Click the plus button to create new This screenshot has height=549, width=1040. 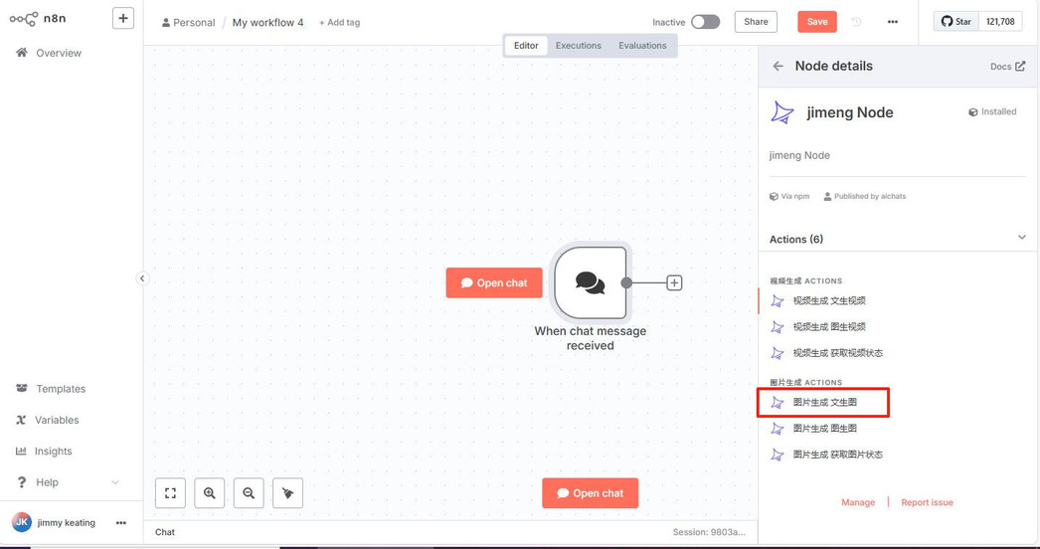click(122, 19)
